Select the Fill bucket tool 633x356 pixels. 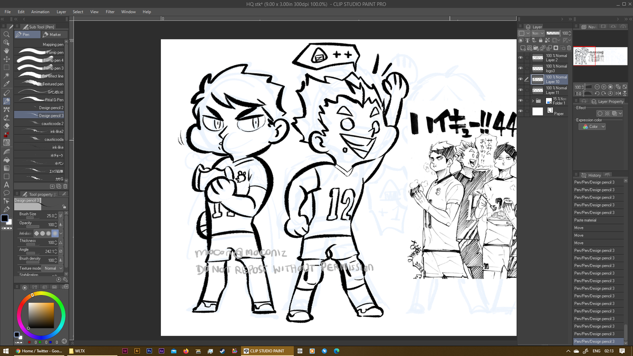(x=6, y=159)
